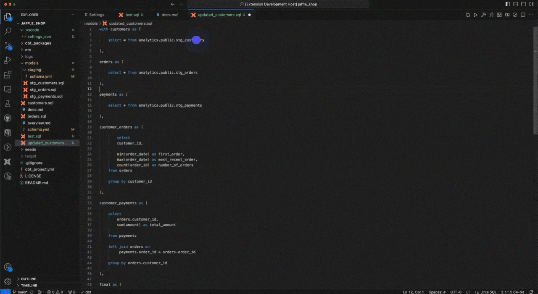Viewport: 538px width, 294px height.
Task: Open the Source Control view
Action: (8, 46)
